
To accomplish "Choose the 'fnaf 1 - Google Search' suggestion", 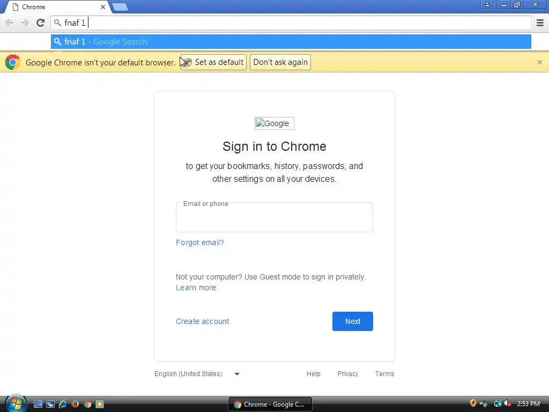I will [291, 42].
